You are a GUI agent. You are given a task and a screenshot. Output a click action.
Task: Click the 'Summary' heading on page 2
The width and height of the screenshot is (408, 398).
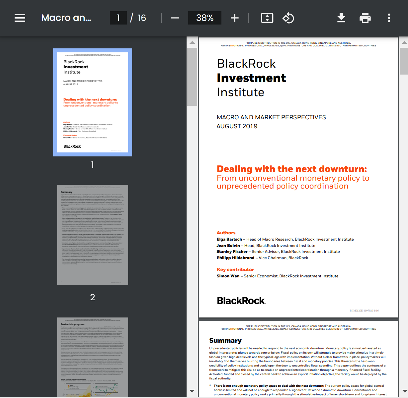(x=225, y=341)
